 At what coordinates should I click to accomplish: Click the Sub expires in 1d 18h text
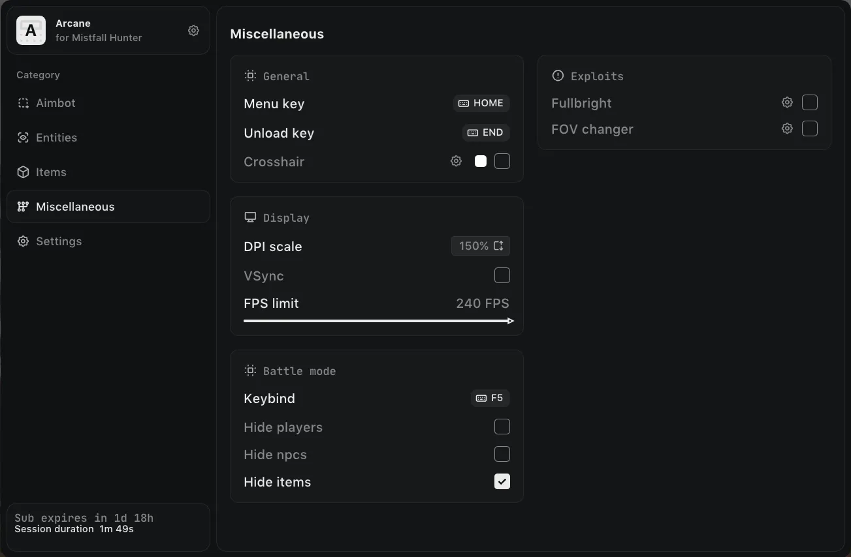click(x=84, y=518)
